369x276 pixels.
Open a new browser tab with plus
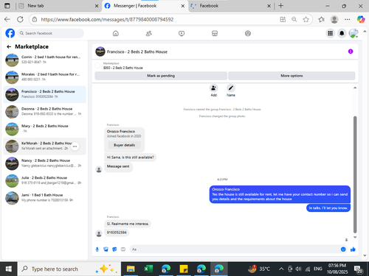click(280, 6)
